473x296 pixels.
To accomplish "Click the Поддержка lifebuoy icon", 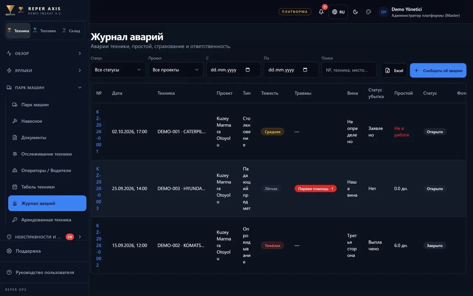I will coord(9,251).
